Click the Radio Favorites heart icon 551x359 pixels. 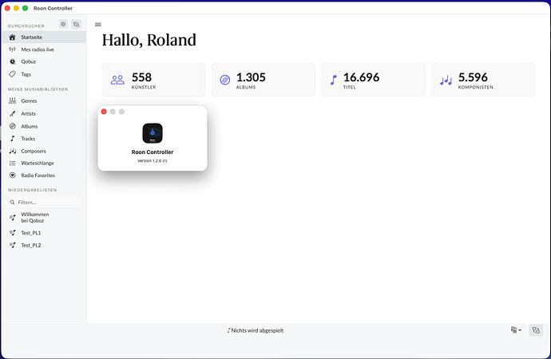(x=12, y=176)
